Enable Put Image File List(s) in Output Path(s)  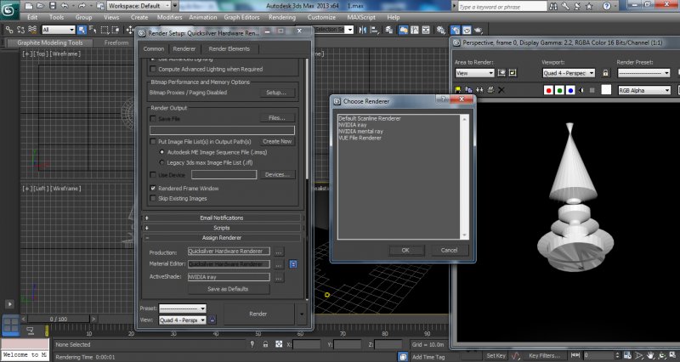click(x=153, y=141)
